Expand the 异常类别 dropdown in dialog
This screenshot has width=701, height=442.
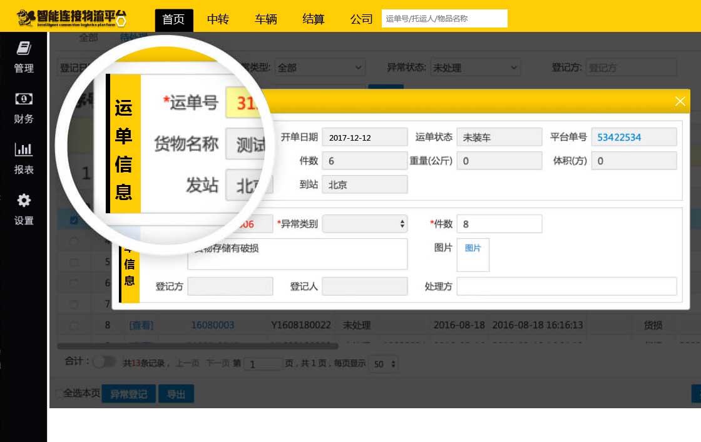(364, 224)
